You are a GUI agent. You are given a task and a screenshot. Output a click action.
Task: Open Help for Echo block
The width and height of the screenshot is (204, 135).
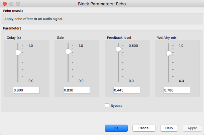(x=169, y=128)
